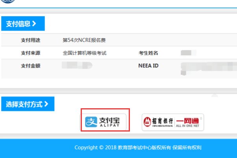This screenshot has width=237, height=158.
Task: Select the Alipay payment option
Action: pos(103,122)
